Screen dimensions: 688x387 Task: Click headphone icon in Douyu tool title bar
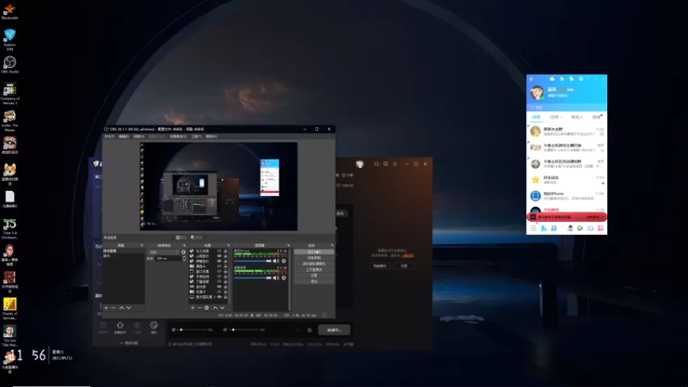pos(376,163)
